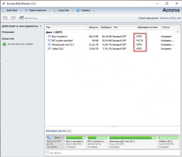Click the Undo arrow icon

point(5,18)
